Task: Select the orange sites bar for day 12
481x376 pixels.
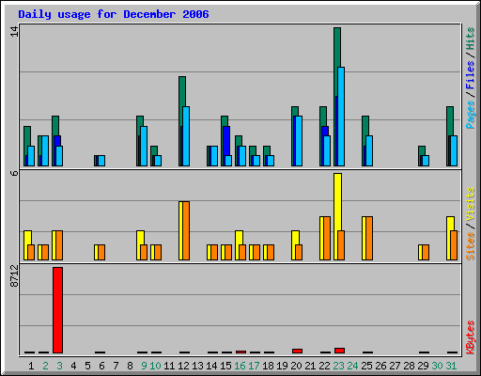Action: pyautogui.click(x=186, y=230)
